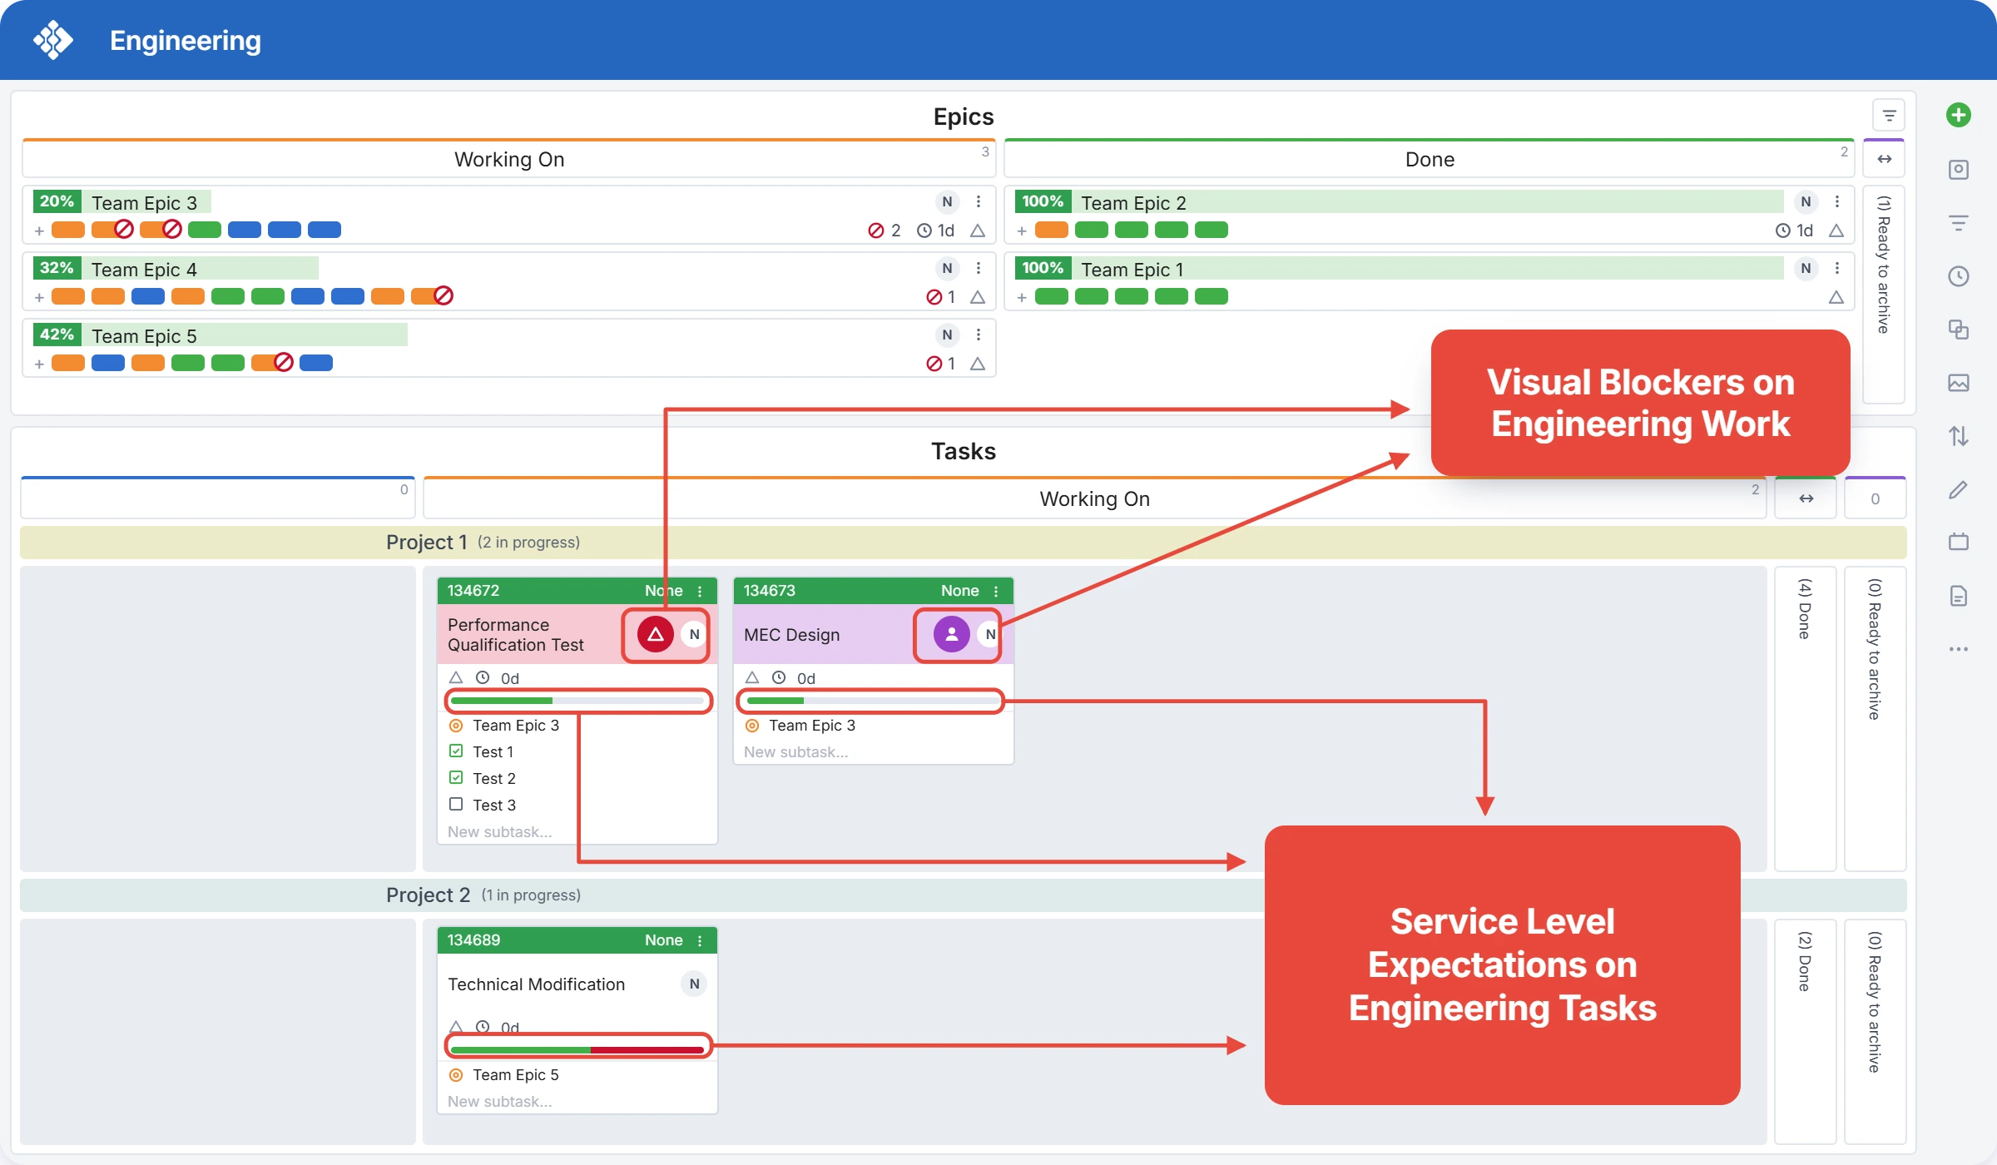Open Team Epic 5 link on card 134689
The width and height of the screenshot is (1997, 1165).
(x=516, y=1075)
